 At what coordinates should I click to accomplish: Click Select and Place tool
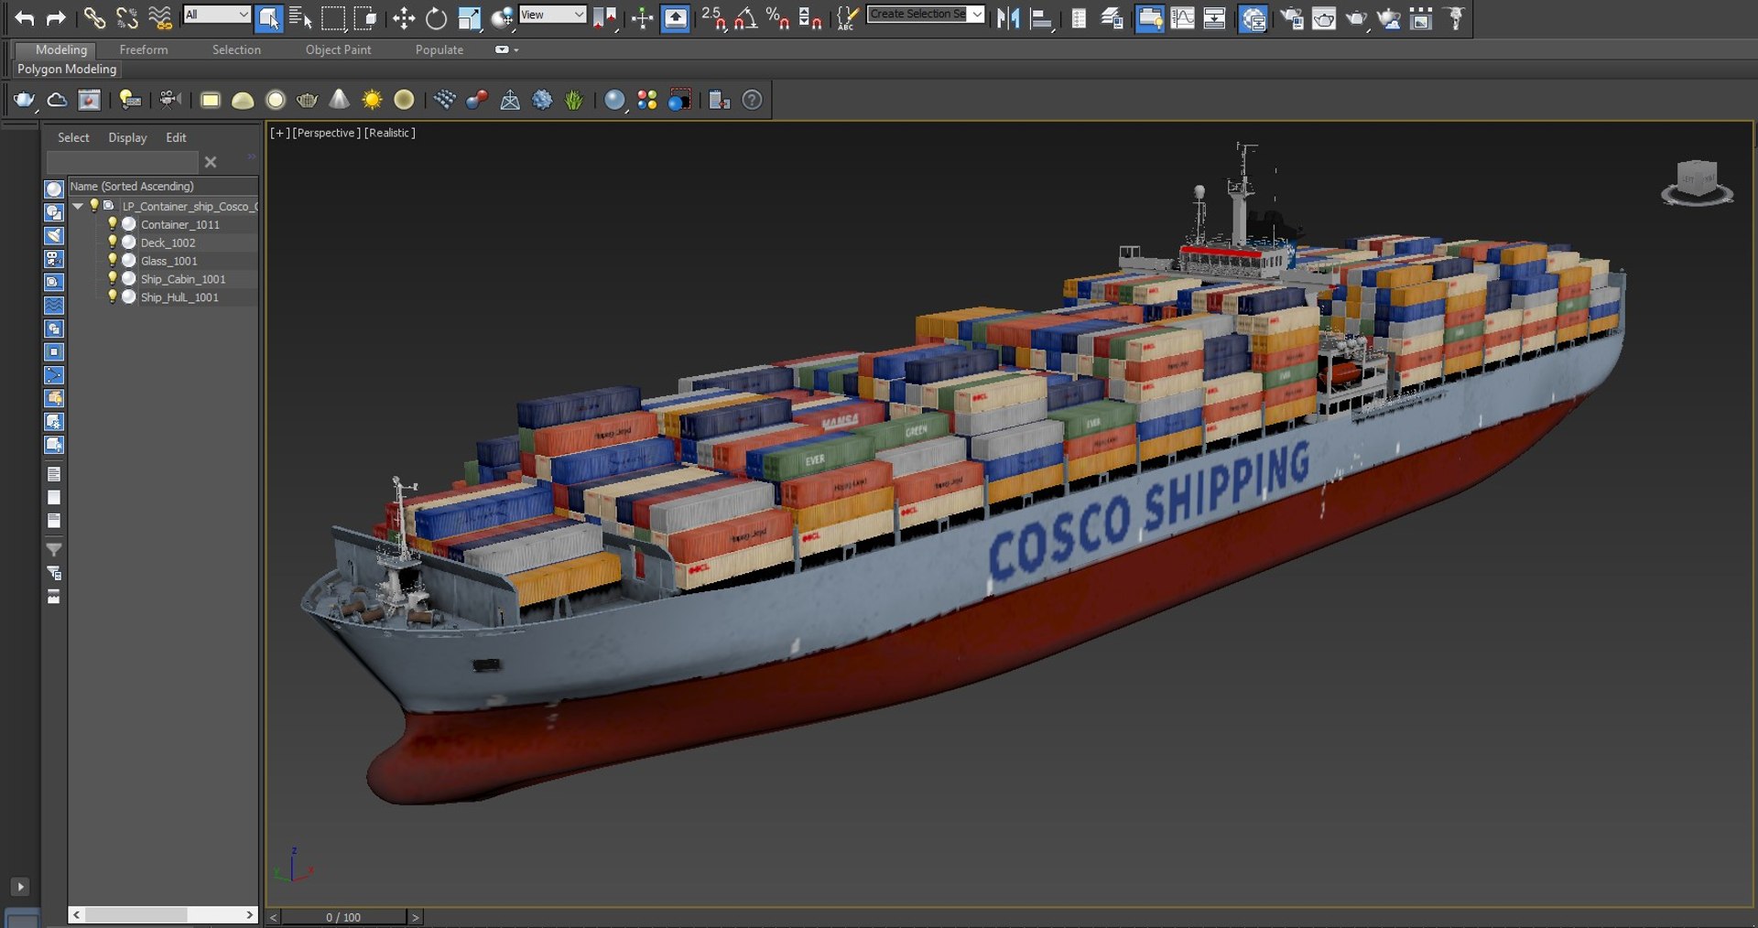[x=502, y=17]
